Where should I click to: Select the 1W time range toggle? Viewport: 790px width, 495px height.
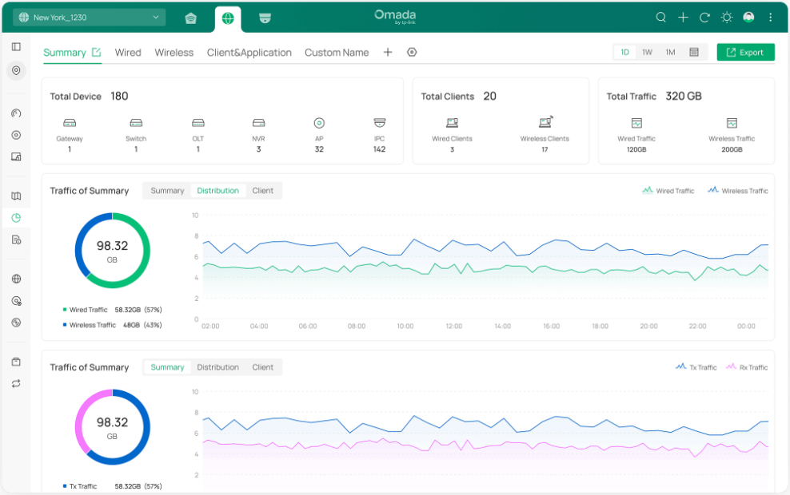pos(647,51)
